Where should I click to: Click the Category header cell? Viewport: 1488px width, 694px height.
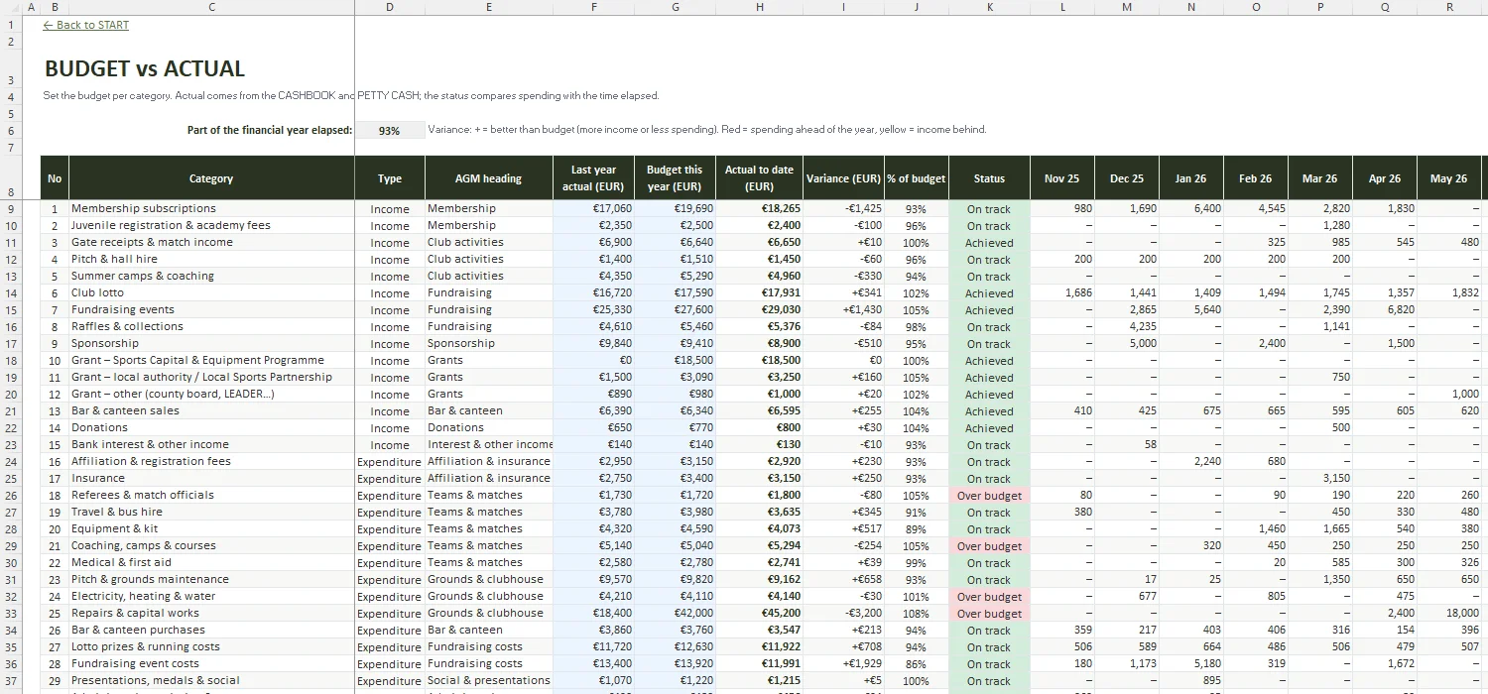pos(211,178)
